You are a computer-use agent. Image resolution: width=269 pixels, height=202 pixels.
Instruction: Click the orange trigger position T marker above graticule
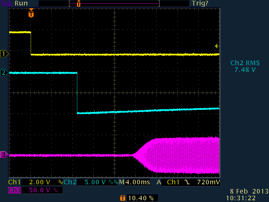31,14
